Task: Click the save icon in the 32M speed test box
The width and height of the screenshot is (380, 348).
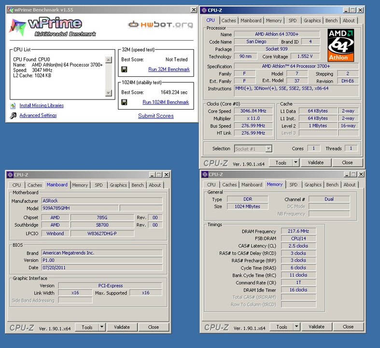Action: click(124, 69)
